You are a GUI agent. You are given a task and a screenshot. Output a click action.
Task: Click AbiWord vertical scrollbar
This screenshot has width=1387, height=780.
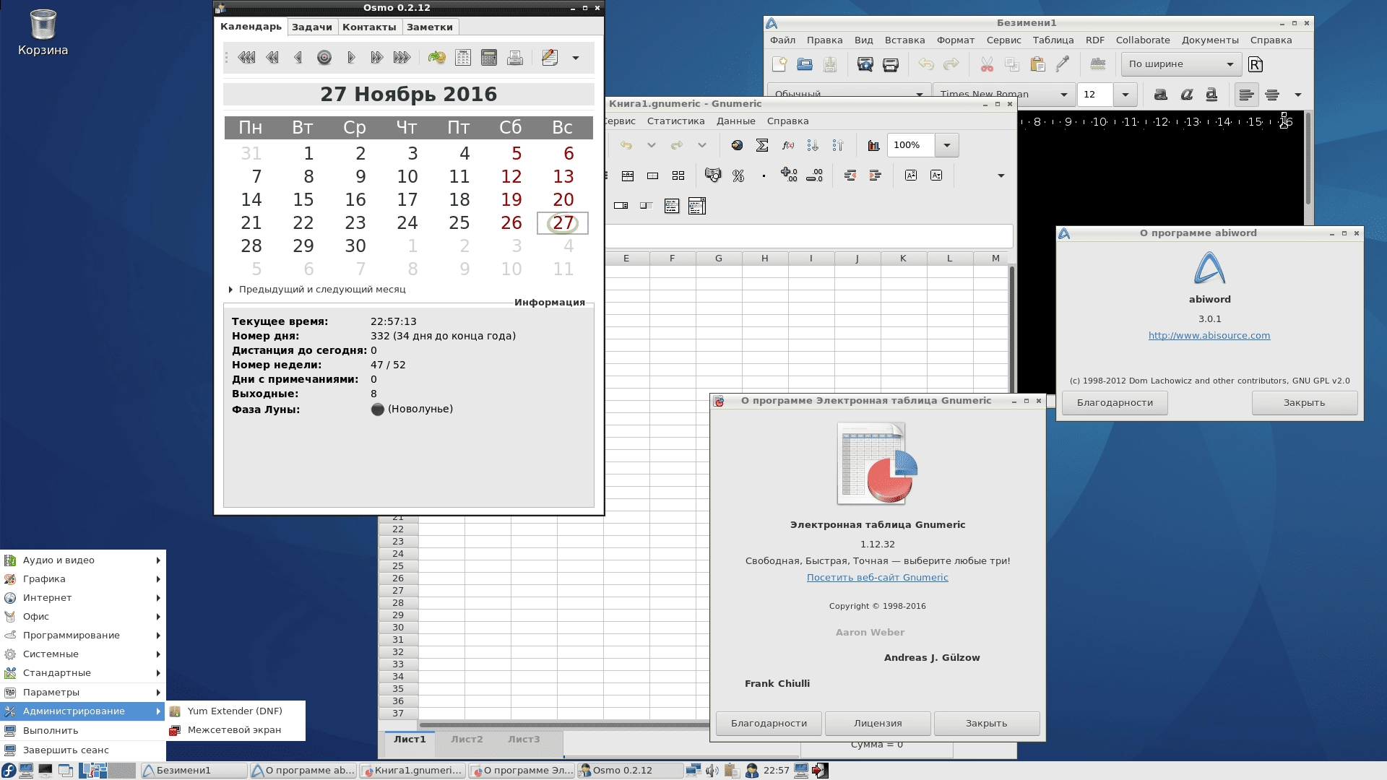[1308, 159]
